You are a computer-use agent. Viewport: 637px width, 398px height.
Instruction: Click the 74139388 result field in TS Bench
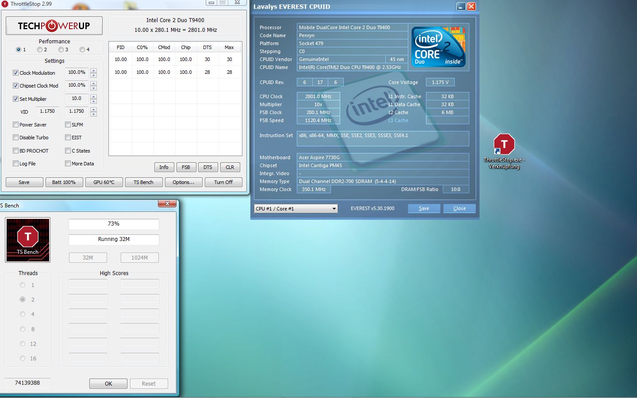pyautogui.click(x=27, y=383)
